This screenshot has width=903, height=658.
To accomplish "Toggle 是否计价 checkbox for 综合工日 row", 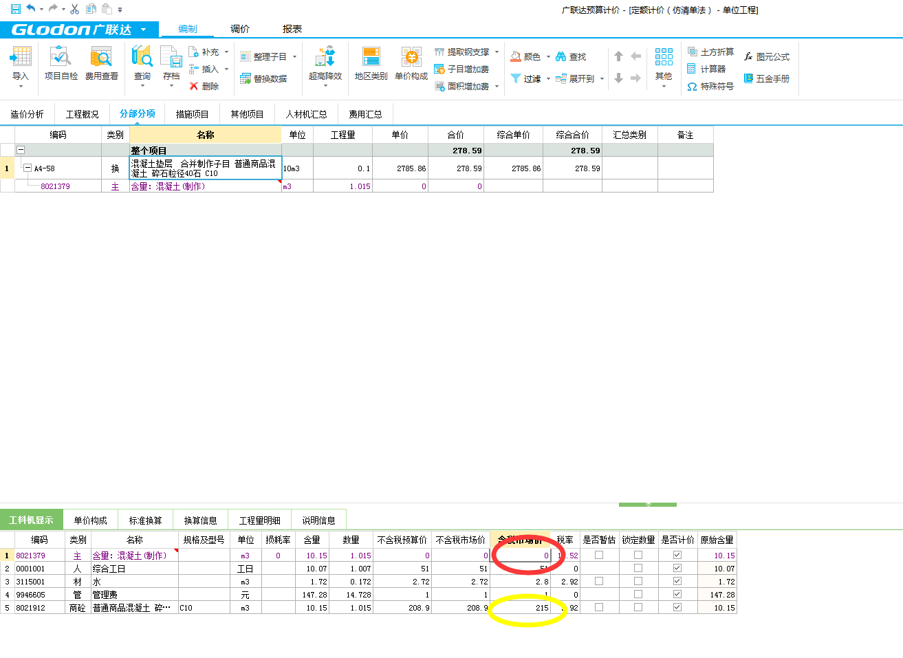I will point(677,568).
